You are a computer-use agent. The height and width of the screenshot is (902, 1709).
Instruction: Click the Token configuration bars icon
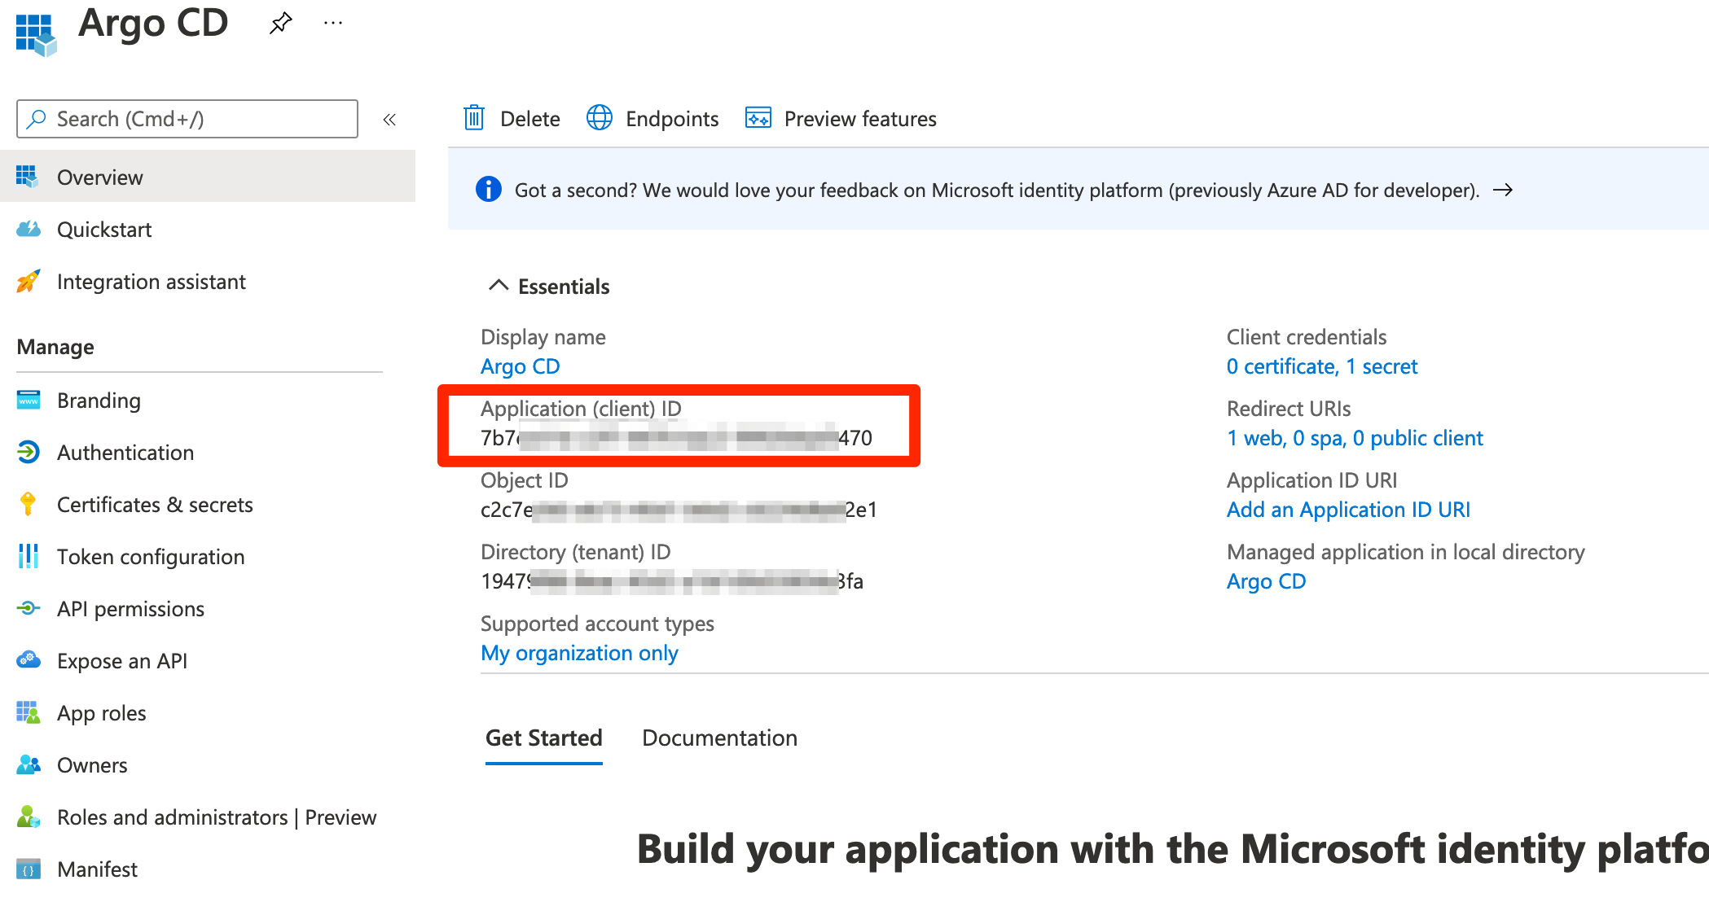pyautogui.click(x=28, y=557)
